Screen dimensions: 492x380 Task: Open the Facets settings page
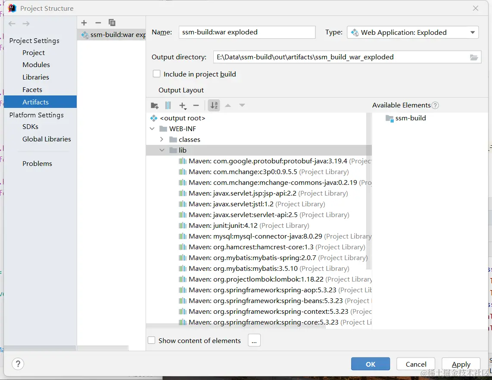point(32,89)
